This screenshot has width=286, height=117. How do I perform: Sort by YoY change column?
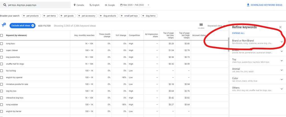click(x=121, y=35)
